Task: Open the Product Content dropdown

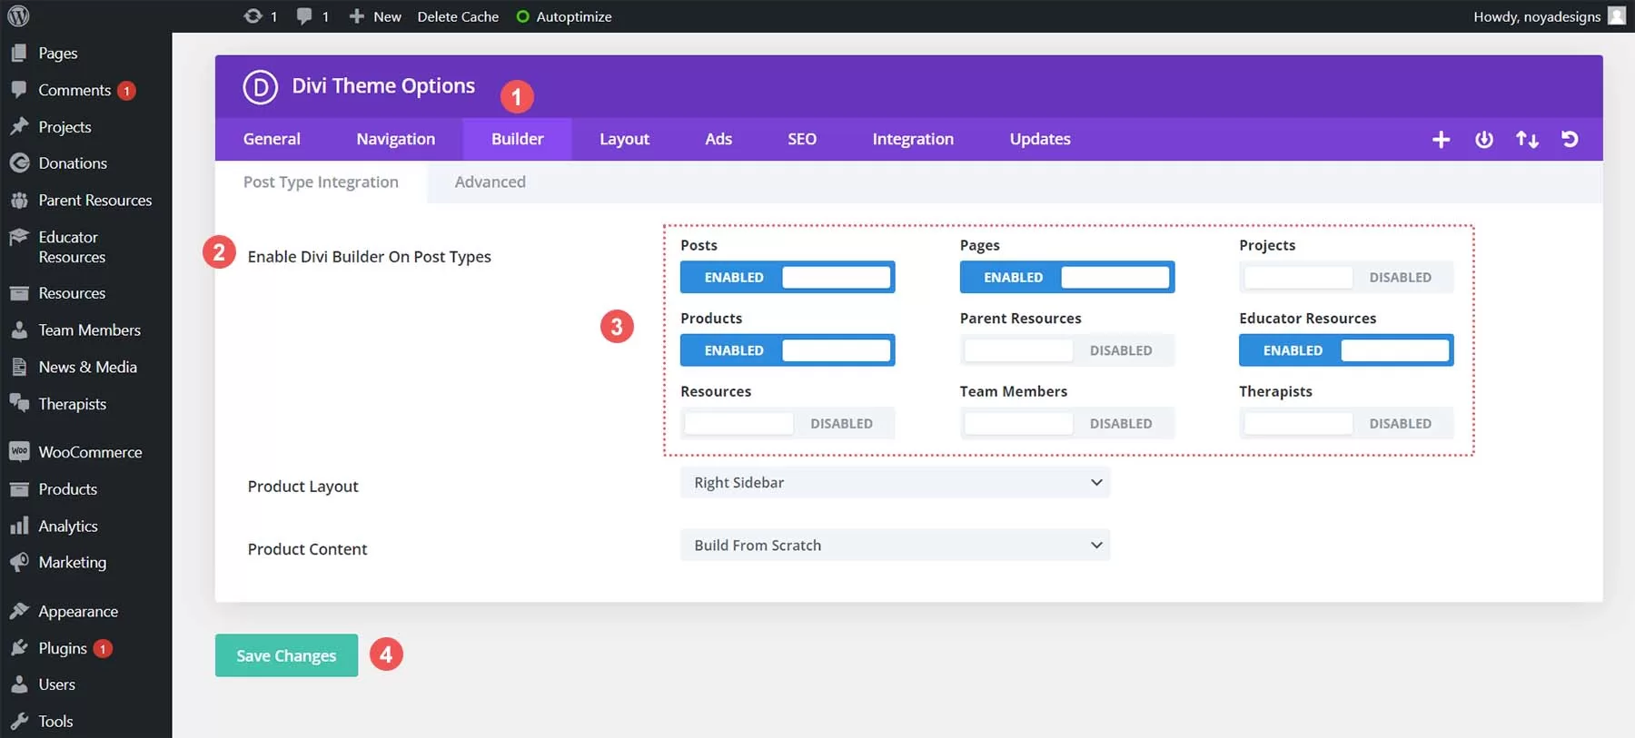Action: point(894,545)
